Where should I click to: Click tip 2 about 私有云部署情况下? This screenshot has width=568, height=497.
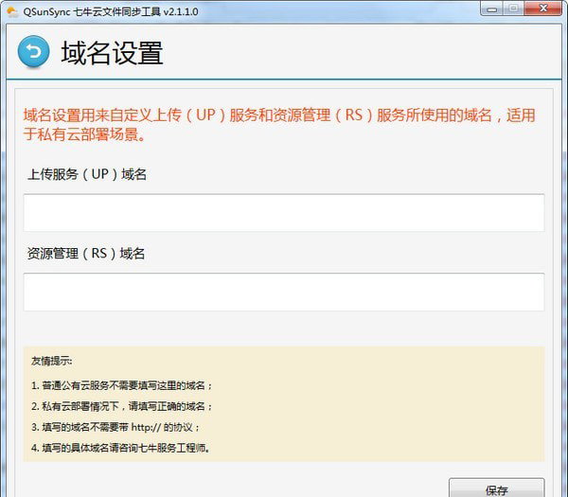122,406
